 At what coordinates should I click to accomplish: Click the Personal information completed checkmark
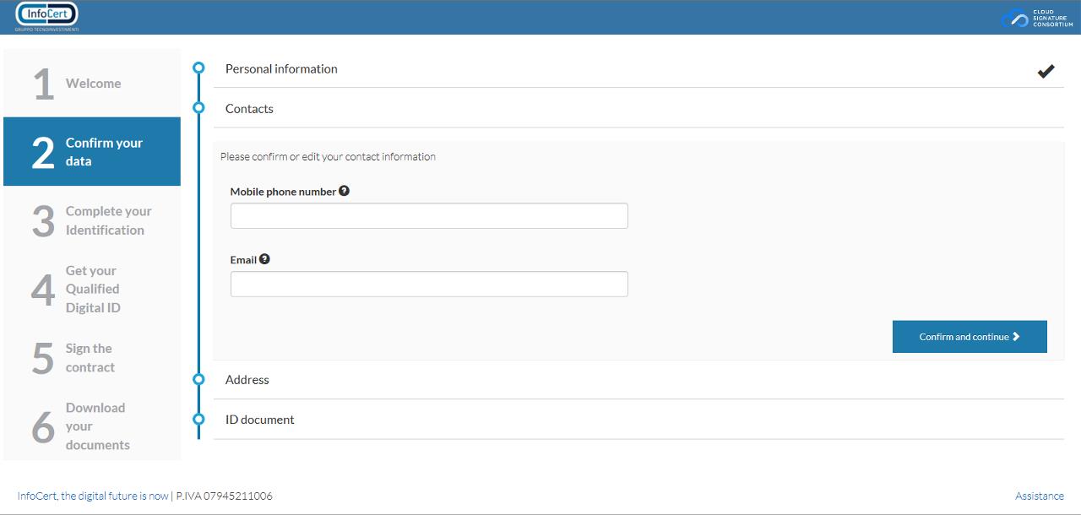[x=1046, y=71]
